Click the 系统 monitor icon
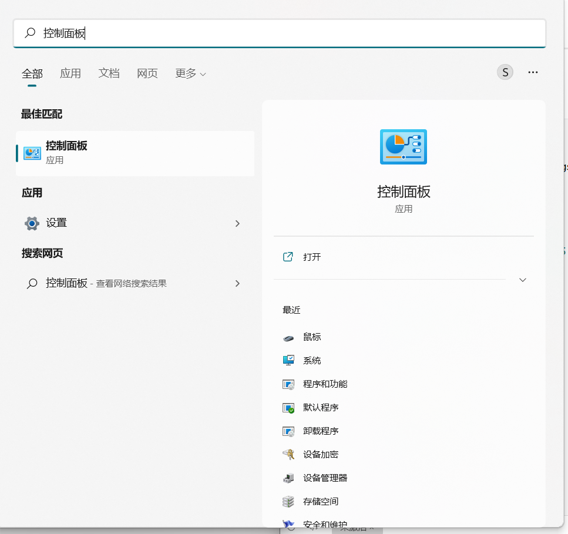Viewport: 568px width, 534px height. coord(288,361)
